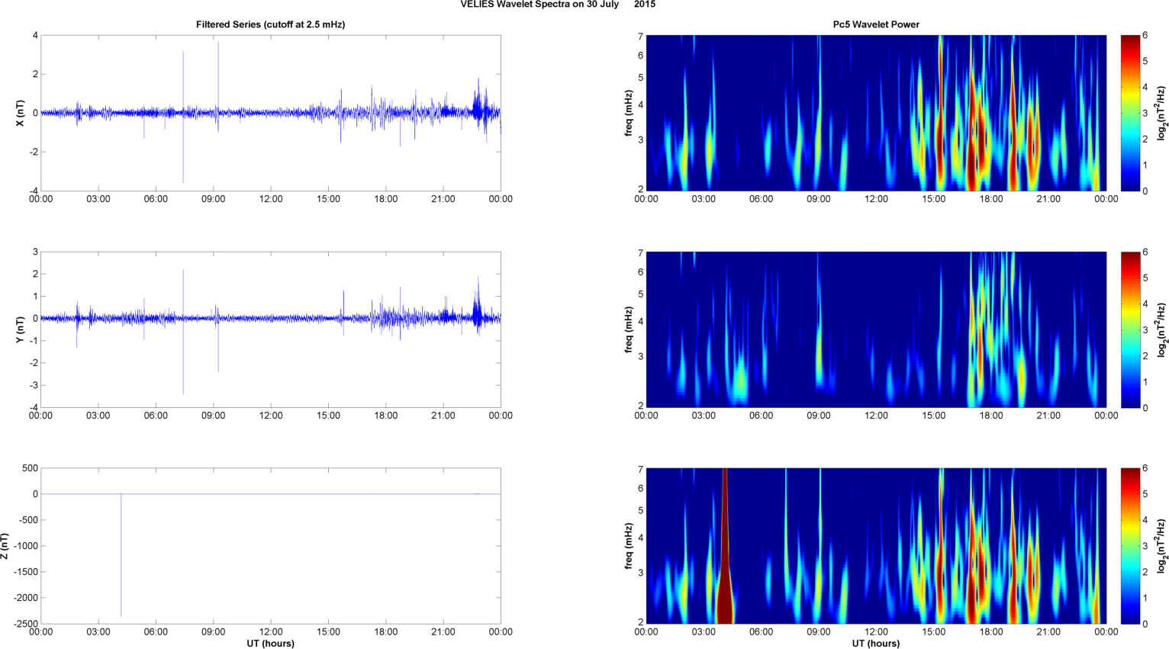Click the "freq (mHz)" label of the bottom wavelet plot
Screen dimensions: 1169x649
tap(629, 546)
